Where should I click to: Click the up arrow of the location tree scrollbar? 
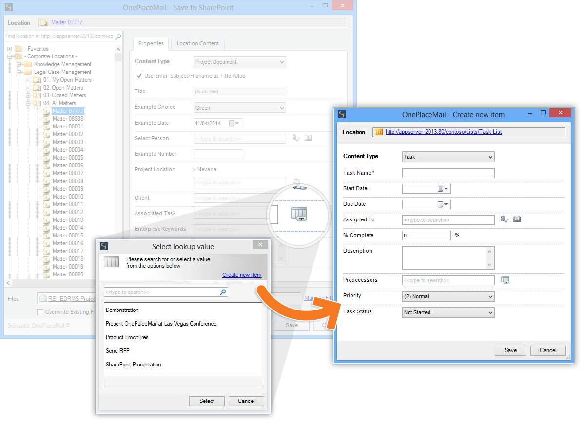(118, 49)
